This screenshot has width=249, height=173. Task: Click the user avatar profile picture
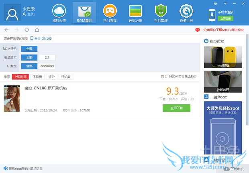[x=12, y=13]
